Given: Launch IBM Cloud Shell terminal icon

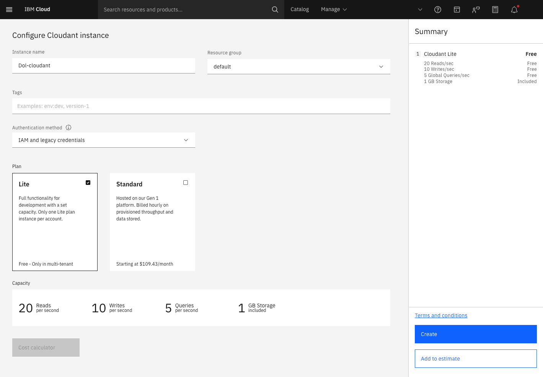Looking at the screenshot, I should point(457,10).
